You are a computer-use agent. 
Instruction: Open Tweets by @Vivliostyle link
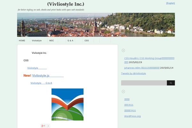pos(133,74)
